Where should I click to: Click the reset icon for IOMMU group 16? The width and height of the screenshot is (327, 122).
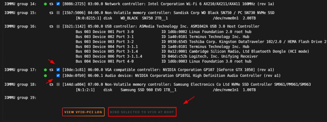(51, 26)
